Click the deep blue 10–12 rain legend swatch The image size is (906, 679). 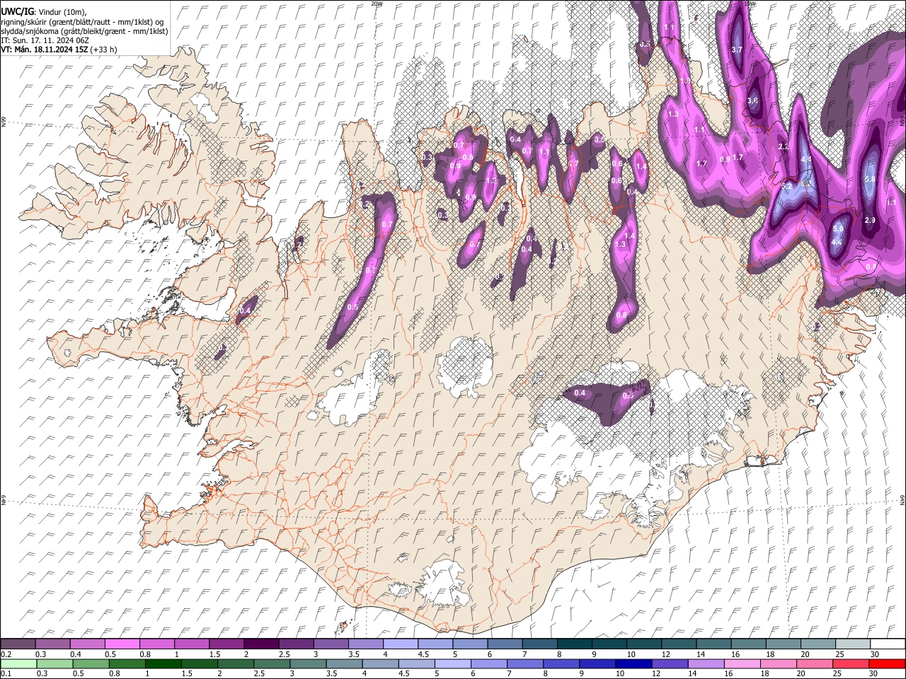(x=635, y=663)
